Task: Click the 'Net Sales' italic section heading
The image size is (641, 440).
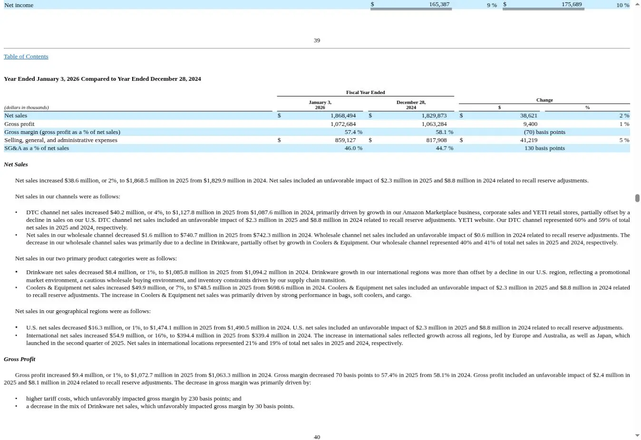Action: click(16, 164)
